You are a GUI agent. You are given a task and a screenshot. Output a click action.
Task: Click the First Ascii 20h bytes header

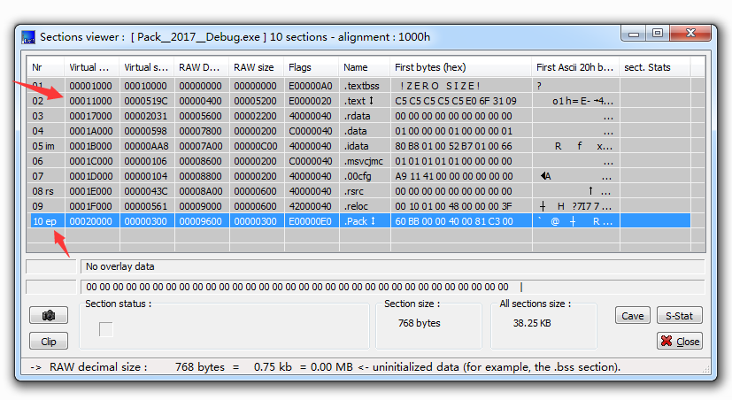tap(575, 67)
